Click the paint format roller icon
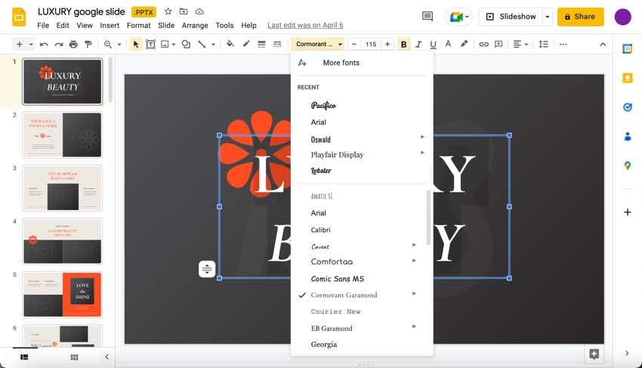The height and width of the screenshot is (368, 642). 88,45
